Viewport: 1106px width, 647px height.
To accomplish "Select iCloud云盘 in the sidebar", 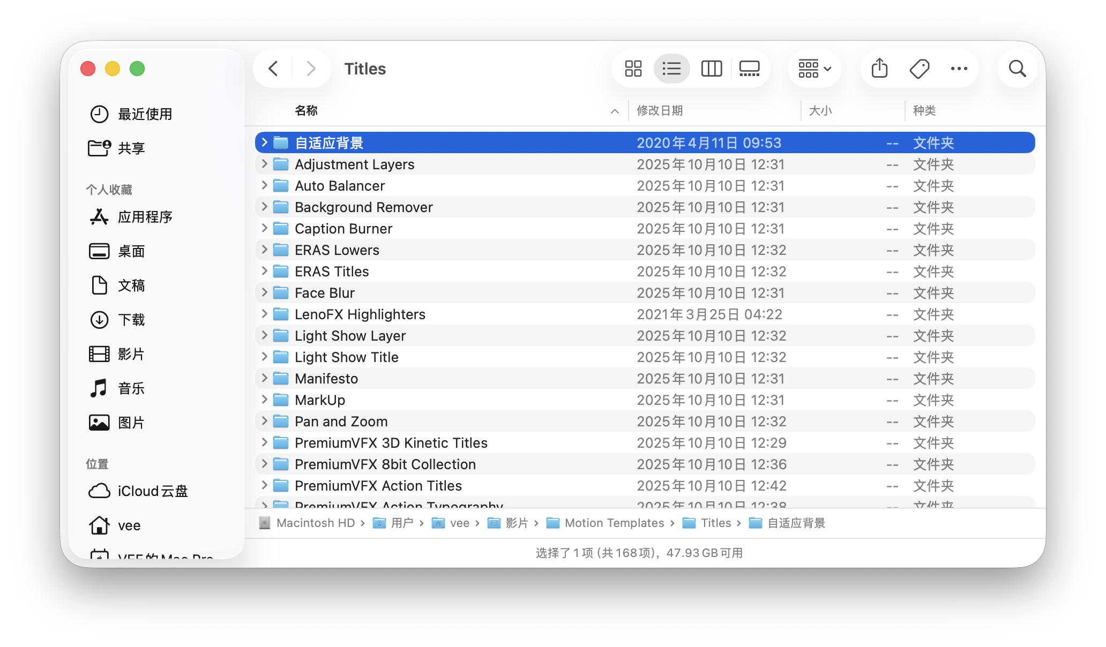I will click(x=152, y=491).
